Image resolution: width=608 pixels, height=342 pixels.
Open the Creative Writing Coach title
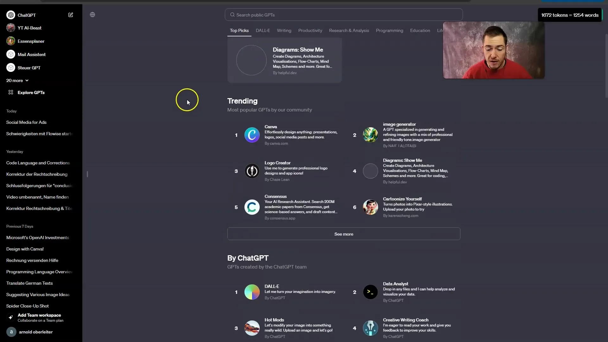tap(406, 320)
